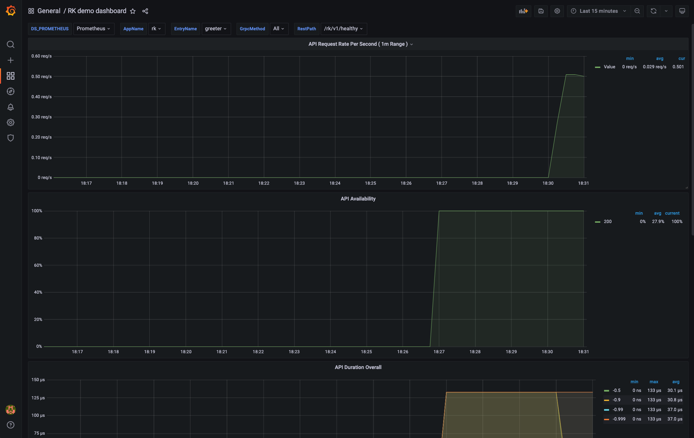Click the share dashboard icon
This screenshot has height=438, width=694.
pyautogui.click(x=145, y=11)
